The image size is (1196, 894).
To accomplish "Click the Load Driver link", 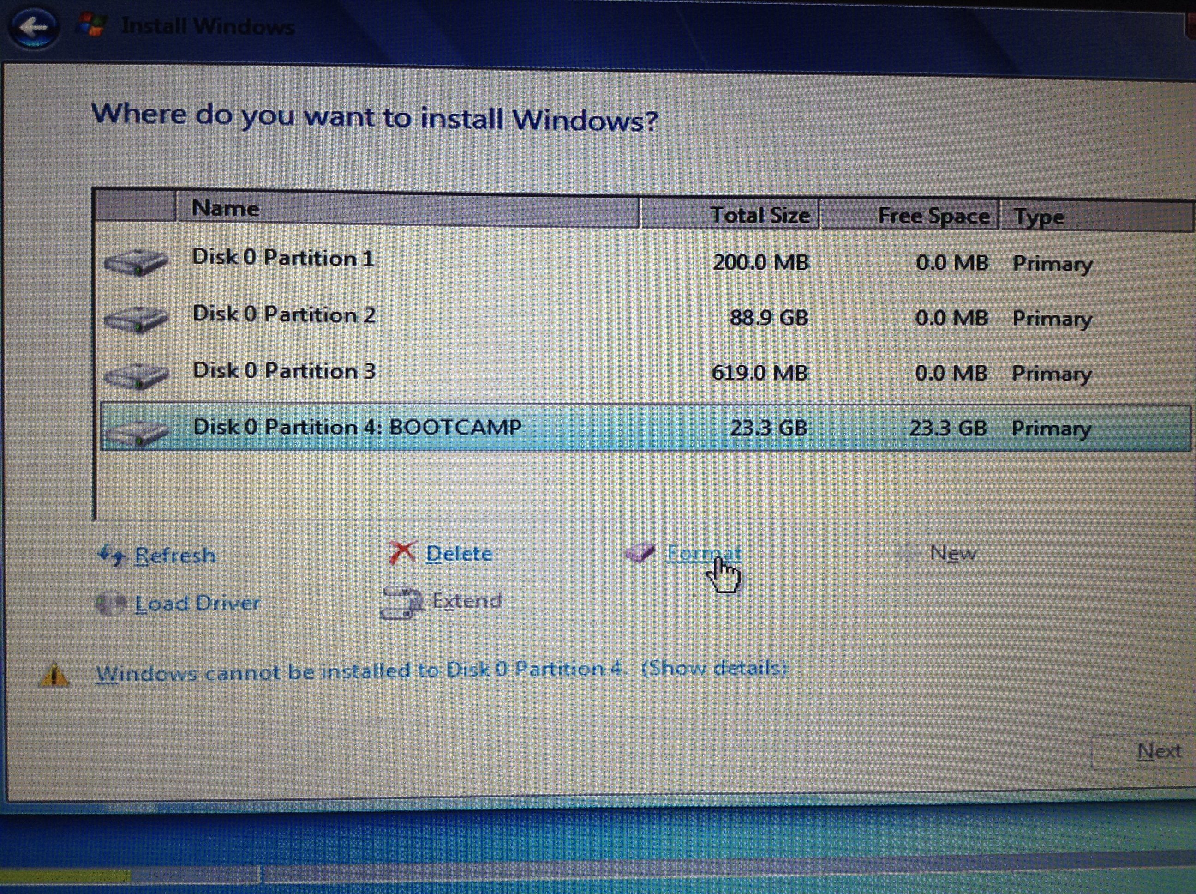I will (197, 604).
